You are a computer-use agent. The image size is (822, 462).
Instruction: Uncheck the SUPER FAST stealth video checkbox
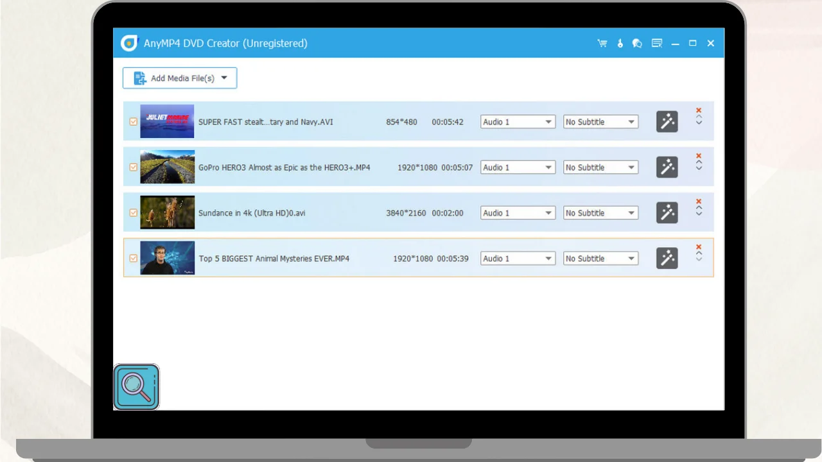coord(134,122)
